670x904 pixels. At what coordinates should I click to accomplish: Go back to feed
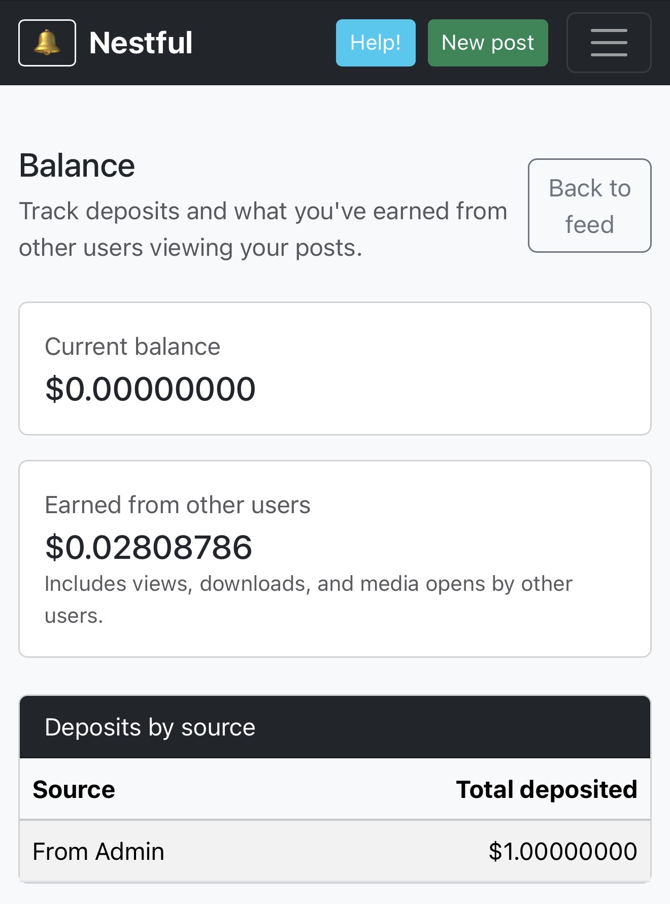point(589,206)
